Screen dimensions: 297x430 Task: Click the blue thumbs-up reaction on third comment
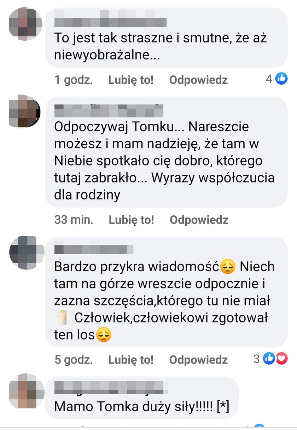(269, 359)
